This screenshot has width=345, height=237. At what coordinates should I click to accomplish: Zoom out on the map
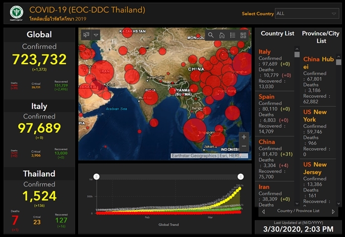243,146
